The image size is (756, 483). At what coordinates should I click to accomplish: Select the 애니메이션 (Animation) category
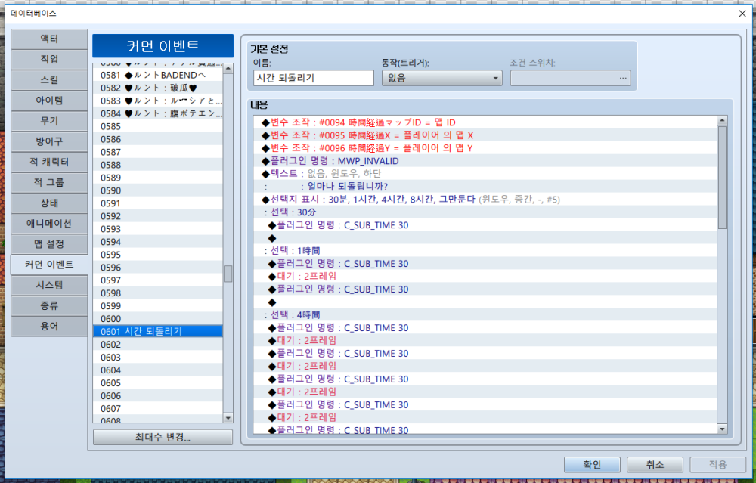coord(49,223)
